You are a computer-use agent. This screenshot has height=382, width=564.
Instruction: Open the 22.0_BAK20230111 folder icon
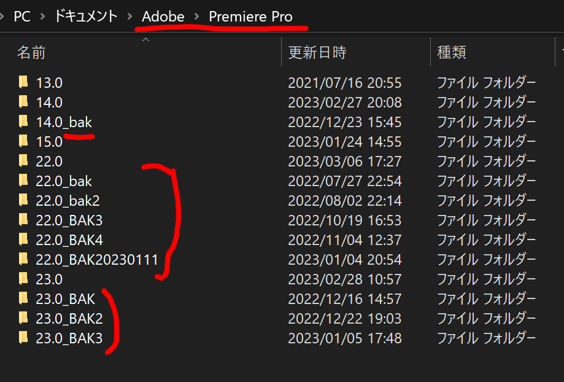[x=23, y=259]
